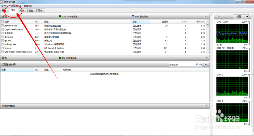
Task: Click scroll-down arrow of process list
Action: (x=208, y=52)
